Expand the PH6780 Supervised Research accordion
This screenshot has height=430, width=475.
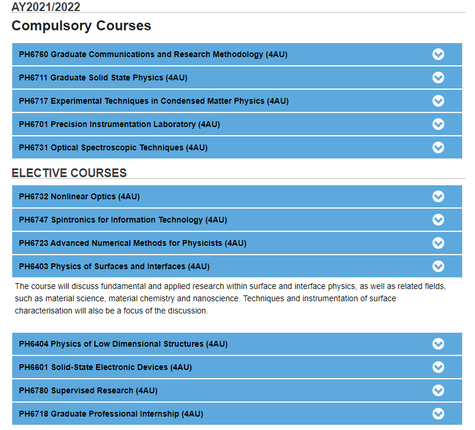click(x=237, y=390)
